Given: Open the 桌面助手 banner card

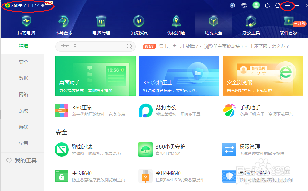Looking at the screenshot, I should pyautogui.click(x=95, y=76).
